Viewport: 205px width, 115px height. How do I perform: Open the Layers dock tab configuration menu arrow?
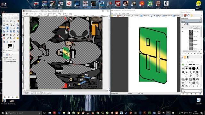pyautogui.click(x=201, y=15)
